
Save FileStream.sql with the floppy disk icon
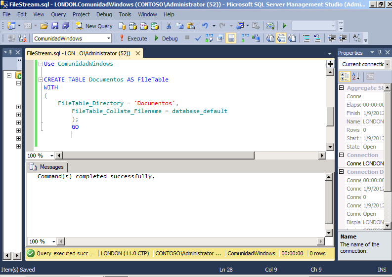point(55,26)
